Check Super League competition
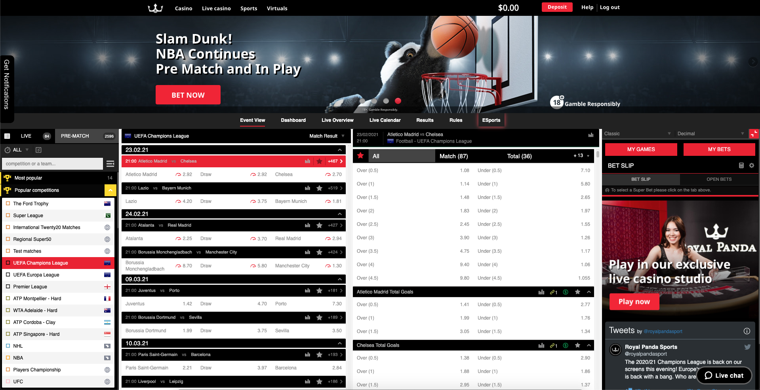Image resolution: width=760 pixels, height=390 pixels. 8,216
